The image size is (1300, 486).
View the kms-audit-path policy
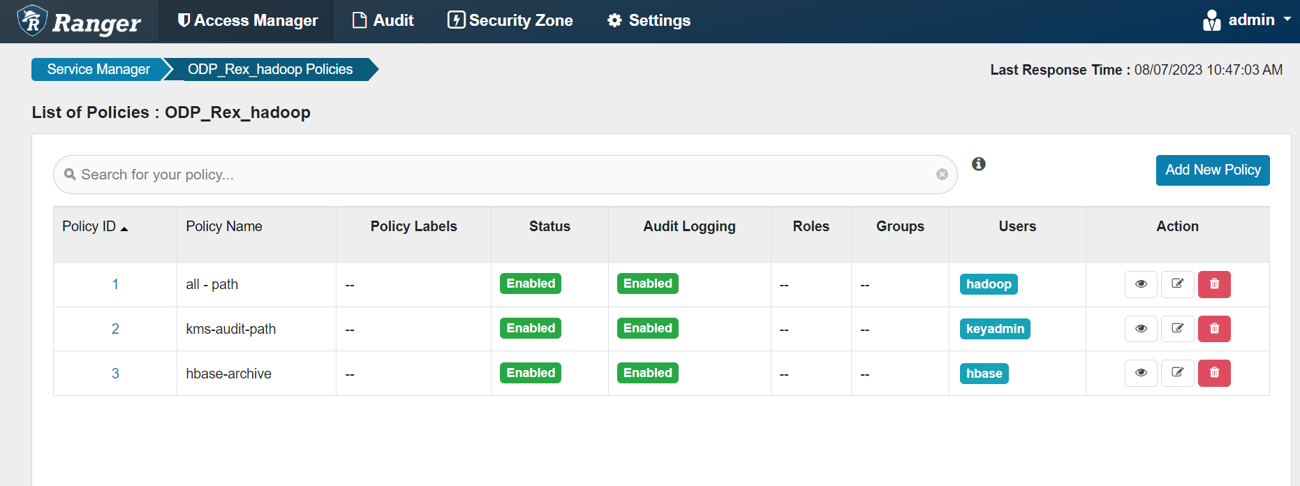(1141, 329)
